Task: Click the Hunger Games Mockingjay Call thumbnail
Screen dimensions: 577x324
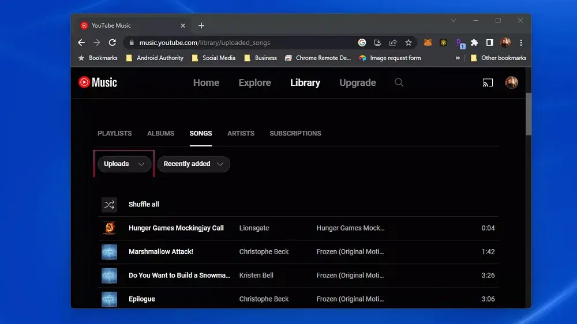Action: 109,228
